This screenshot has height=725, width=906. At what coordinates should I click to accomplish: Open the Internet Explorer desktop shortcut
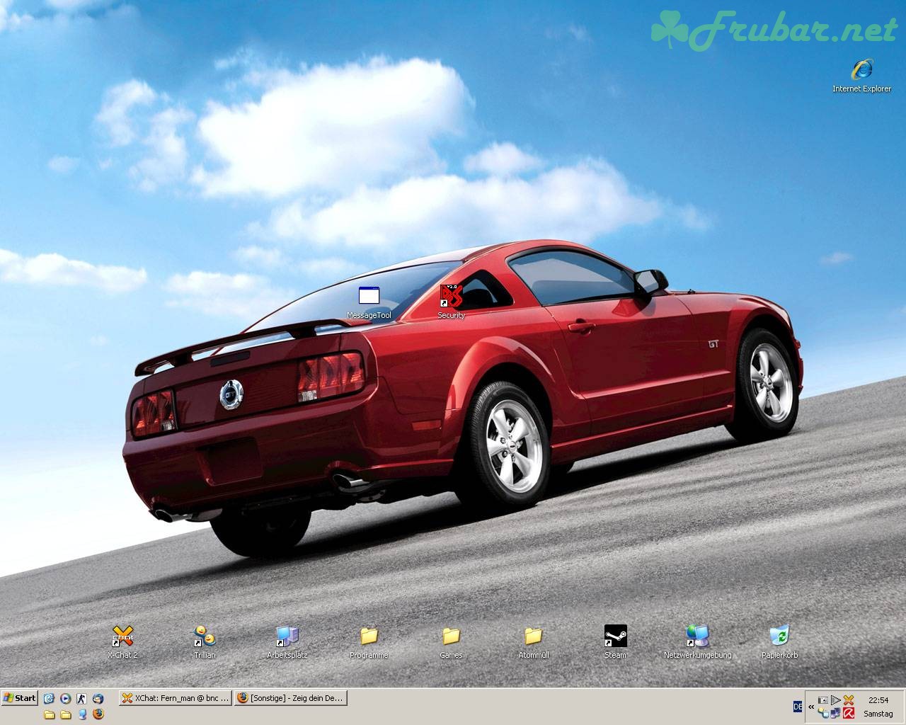coord(861,76)
